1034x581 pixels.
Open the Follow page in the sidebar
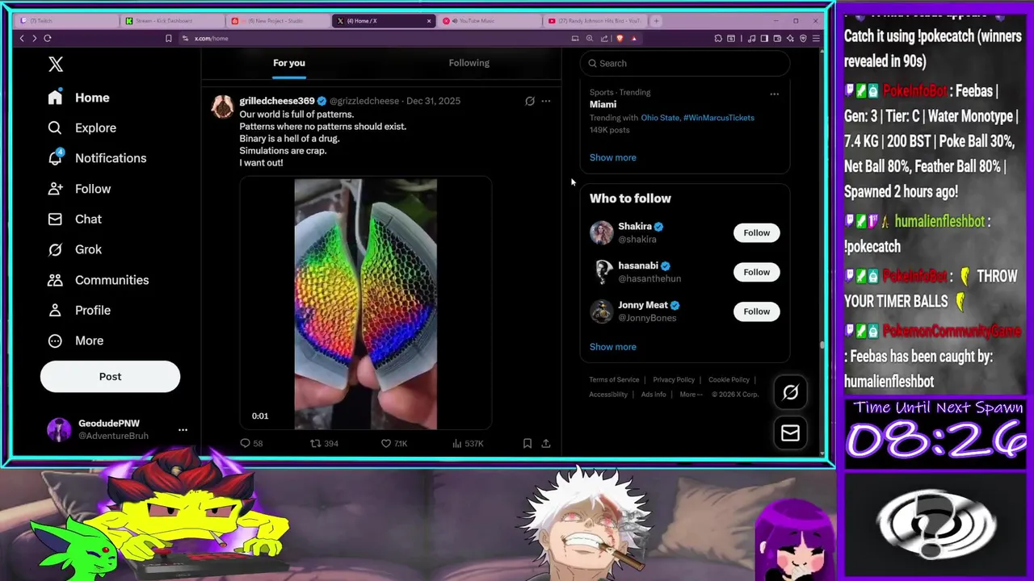pos(79,189)
